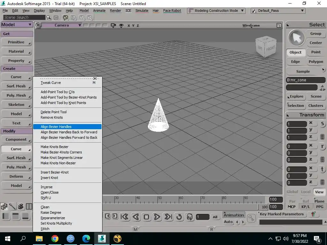Toggle Y axis in viewport header
The width and height of the screenshot is (327, 245).
point(133,26)
